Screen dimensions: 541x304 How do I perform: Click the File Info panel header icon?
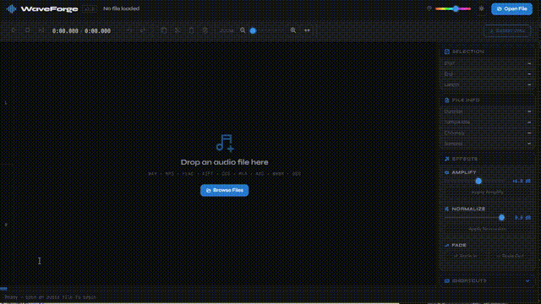(447, 100)
